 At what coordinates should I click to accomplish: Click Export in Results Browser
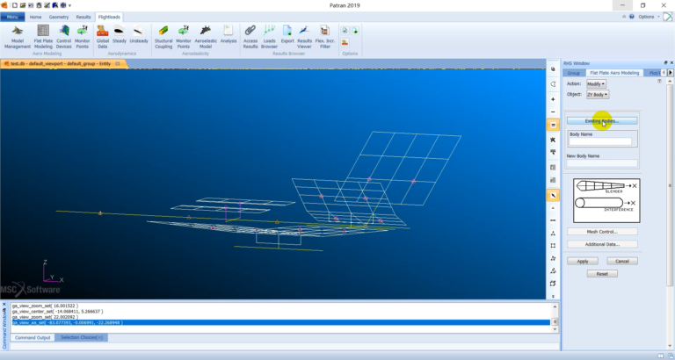[287, 35]
